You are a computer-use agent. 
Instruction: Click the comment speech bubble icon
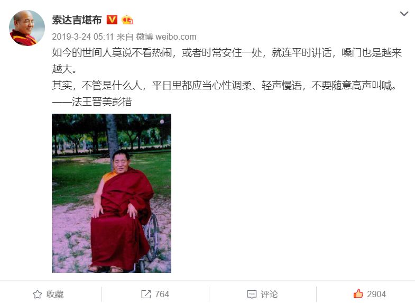pyautogui.click(x=252, y=294)
